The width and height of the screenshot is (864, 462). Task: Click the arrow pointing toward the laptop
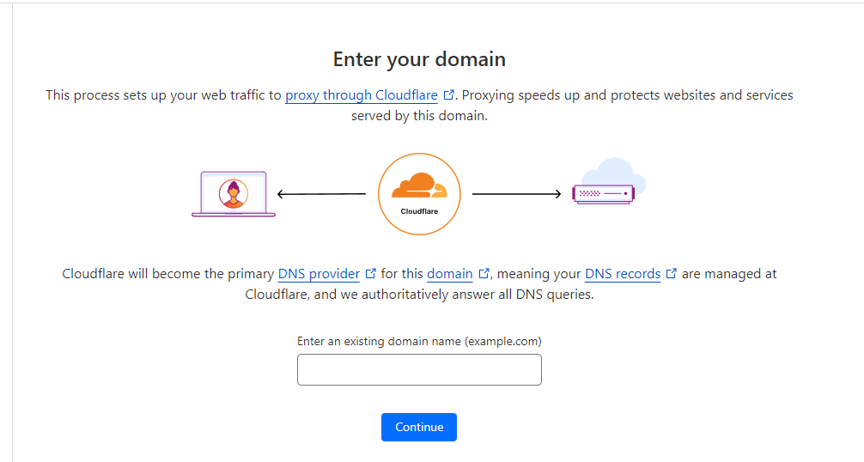tap(321, 194)
